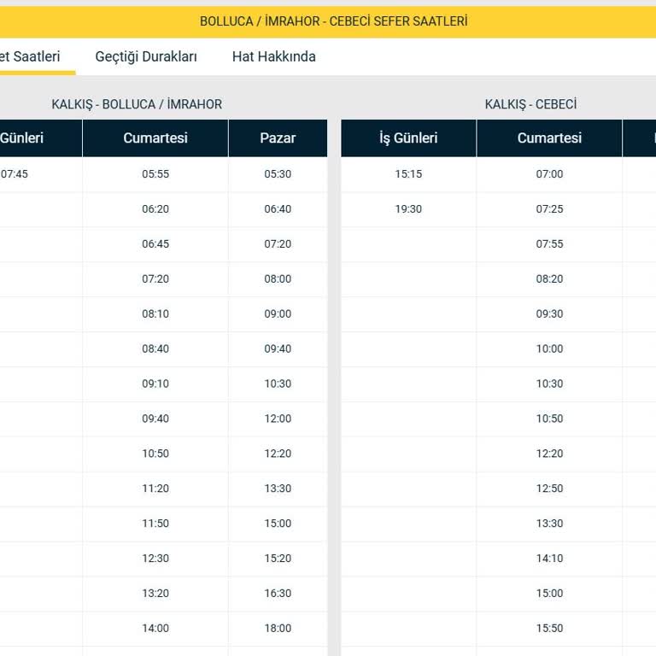Screen dimensions: 656x656
Task: Select the Kalkış - Bolluca / İmrahor title
Action: 137,104
